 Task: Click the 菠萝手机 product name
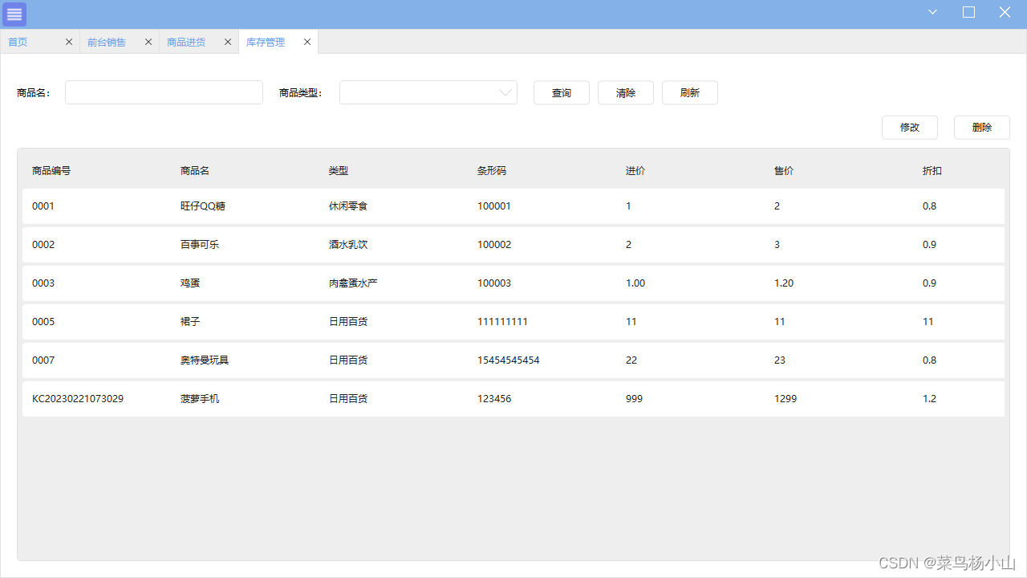[x=200, y=399]
